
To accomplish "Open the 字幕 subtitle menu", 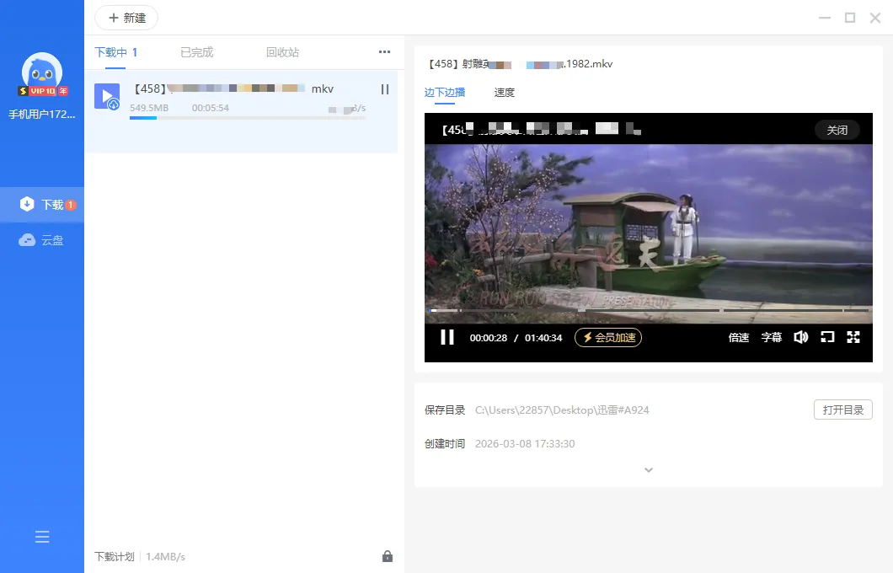I will 772,337.
